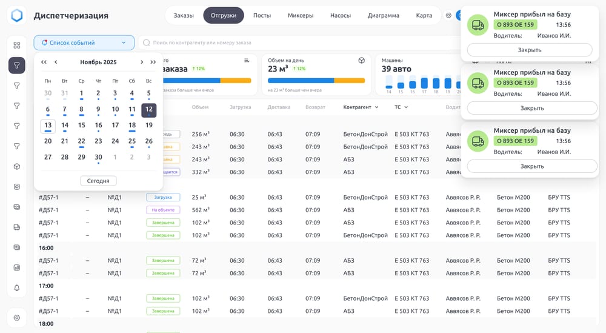Open the bar chart icon in sidebar
606x333 pixels.
click(17, 267)
